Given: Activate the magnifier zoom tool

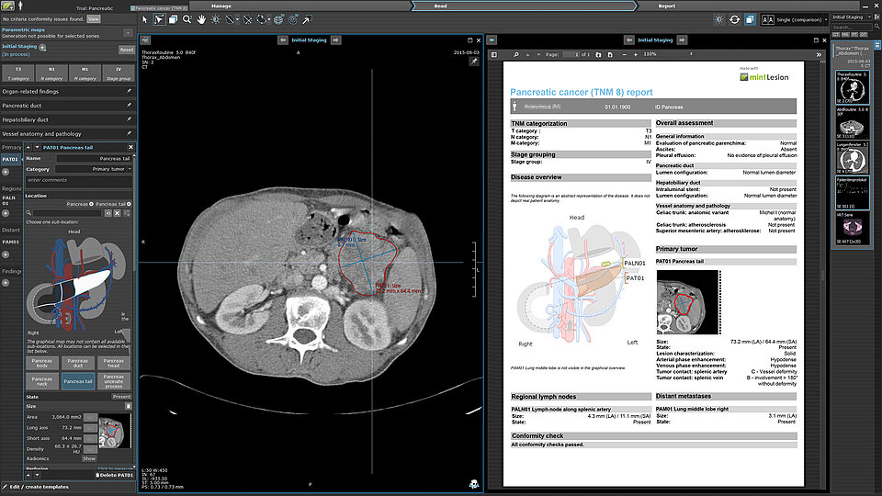Looking at the screenshot, I should pyautogui.click(x=187, y=18).
